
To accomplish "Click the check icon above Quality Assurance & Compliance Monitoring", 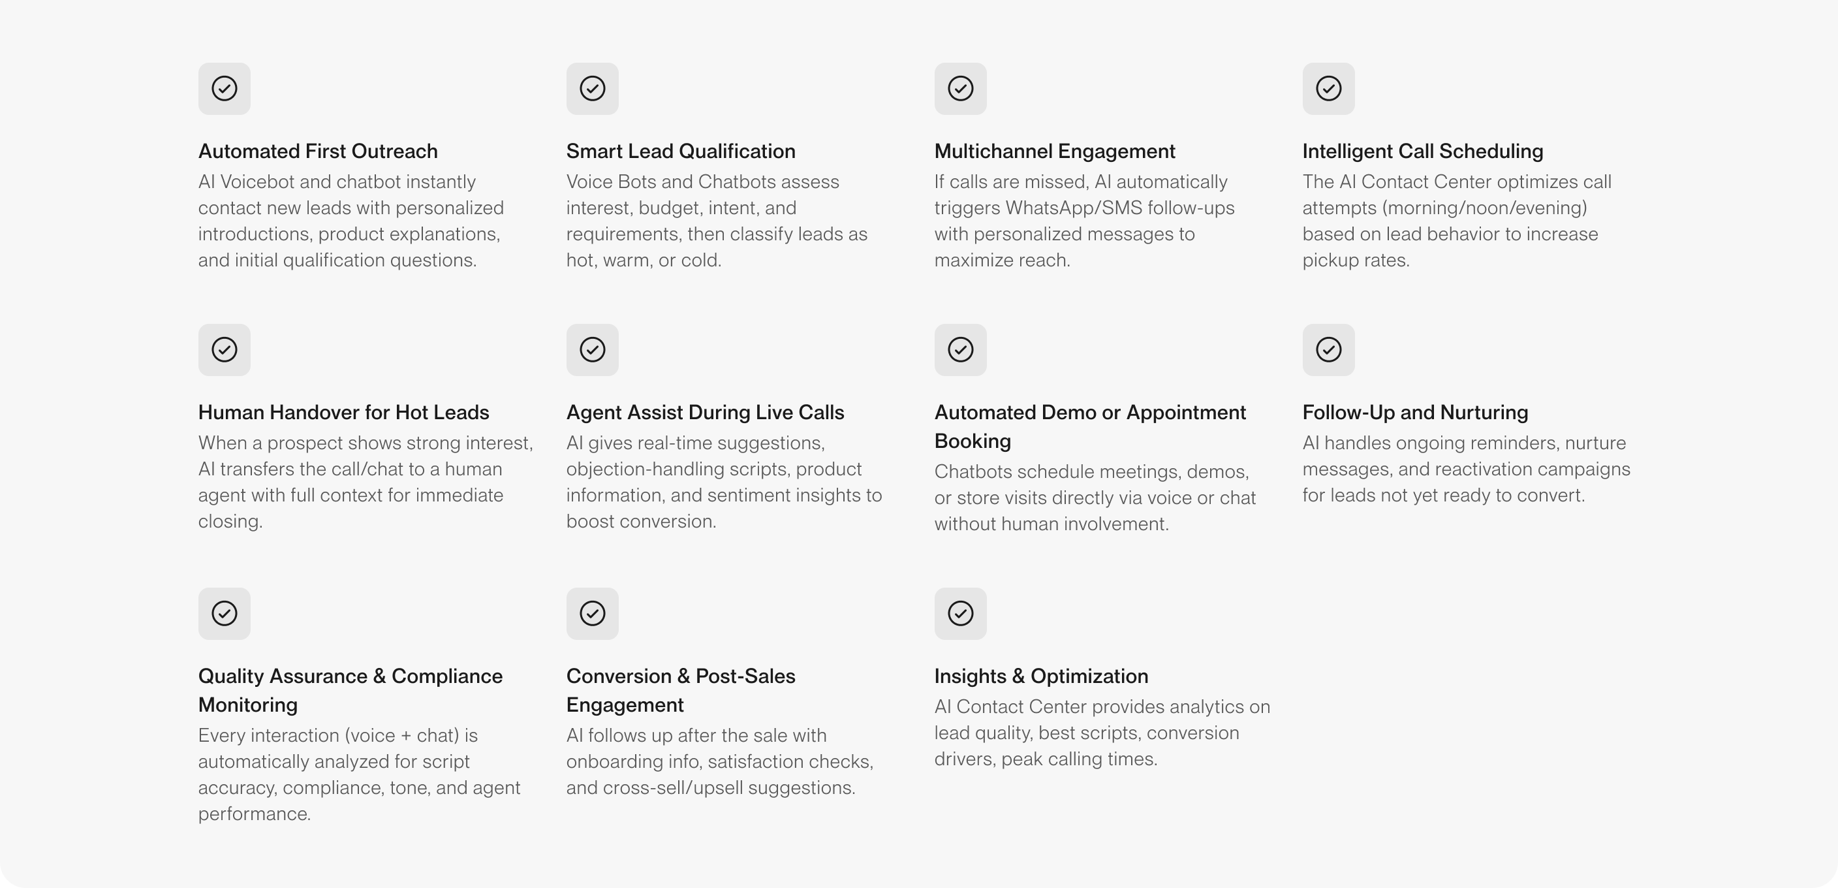I will click(x=224, y=613).
